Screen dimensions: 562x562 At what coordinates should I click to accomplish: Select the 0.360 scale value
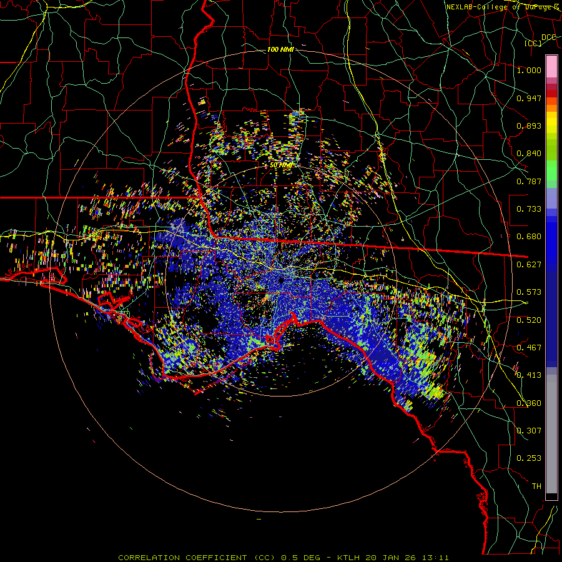pyautogui.click(x=529, y=403)
